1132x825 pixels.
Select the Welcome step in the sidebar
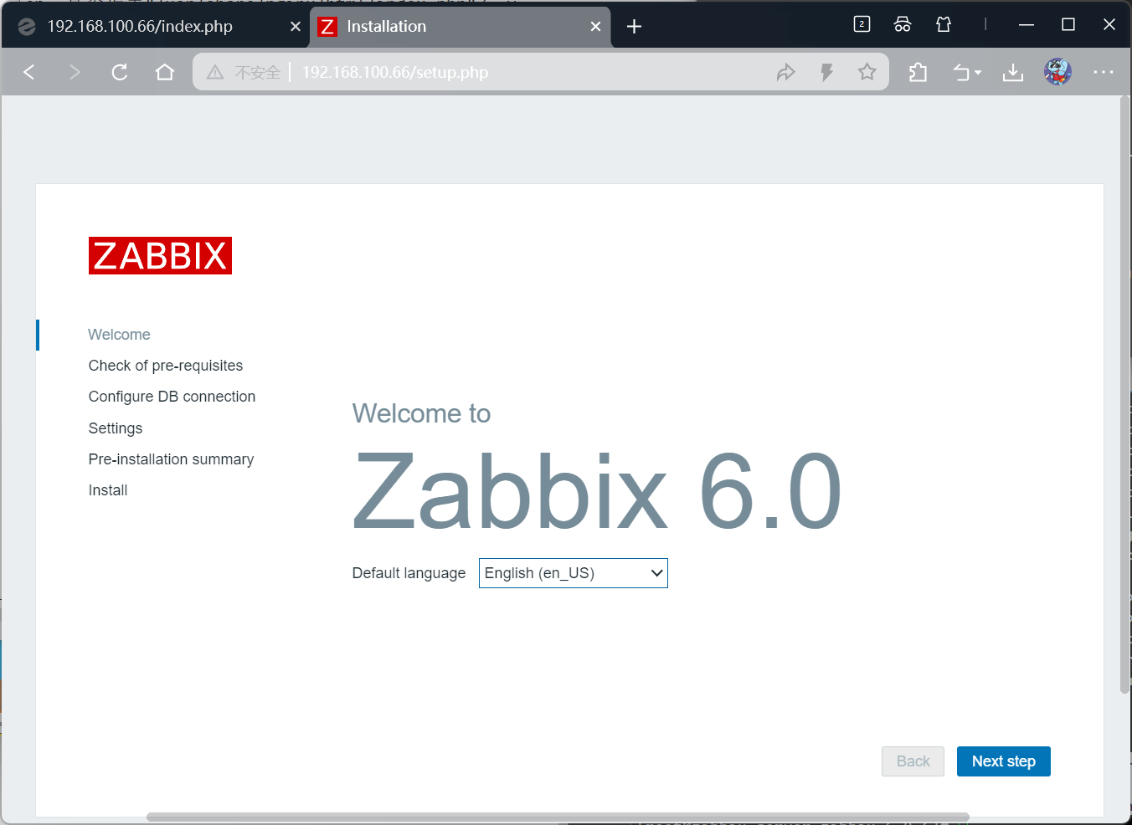(x=119, y=335)
